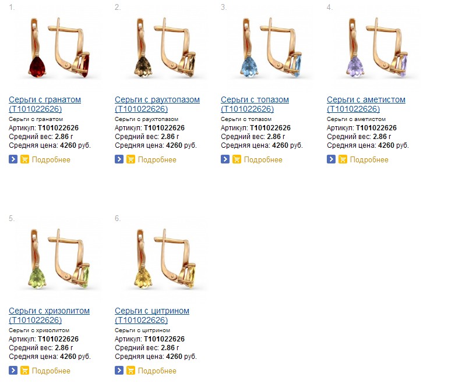
Task: Click blue arrow icon under garnet earrings
Action: tap(13, 159)
